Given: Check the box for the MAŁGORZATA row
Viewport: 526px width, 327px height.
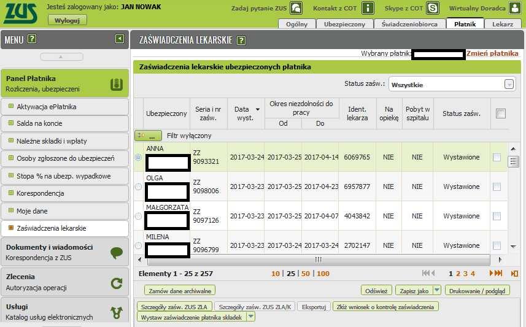Looking at the screenshot, I should tap(497, 216).
